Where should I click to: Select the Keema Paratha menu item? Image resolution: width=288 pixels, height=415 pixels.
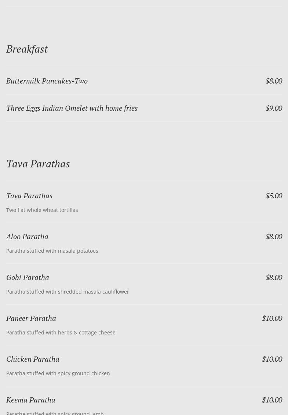tap(31, 400)
